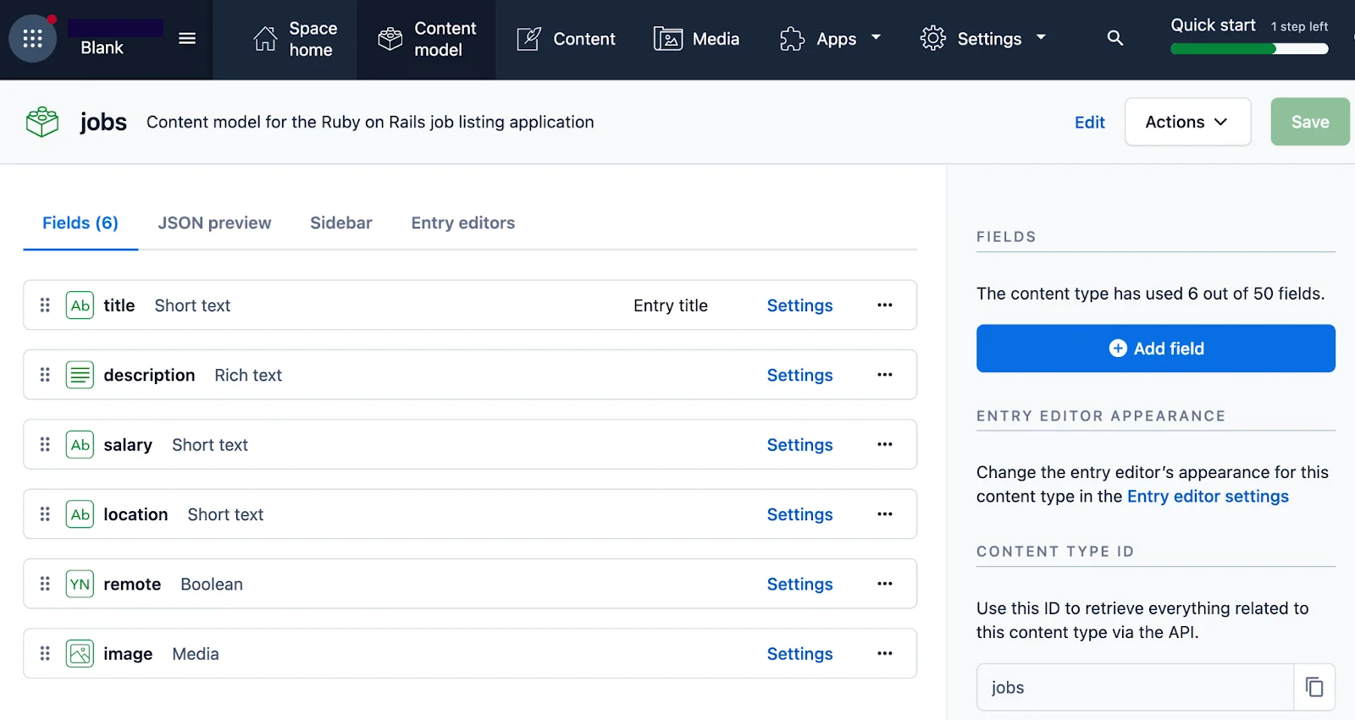Screen dimensions: 1355x720
Task: Click the drag handle of the description field
Action: [x=45, y=375]
